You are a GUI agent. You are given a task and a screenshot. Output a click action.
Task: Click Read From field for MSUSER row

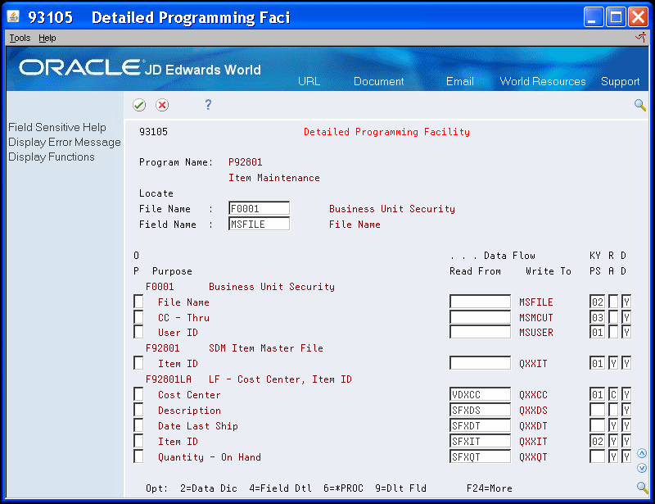point(480,332)
